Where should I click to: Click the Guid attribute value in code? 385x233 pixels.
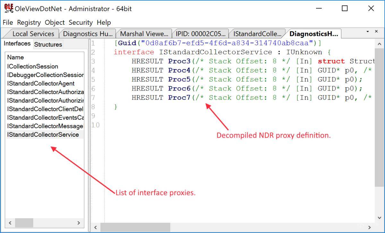[228, 43]
